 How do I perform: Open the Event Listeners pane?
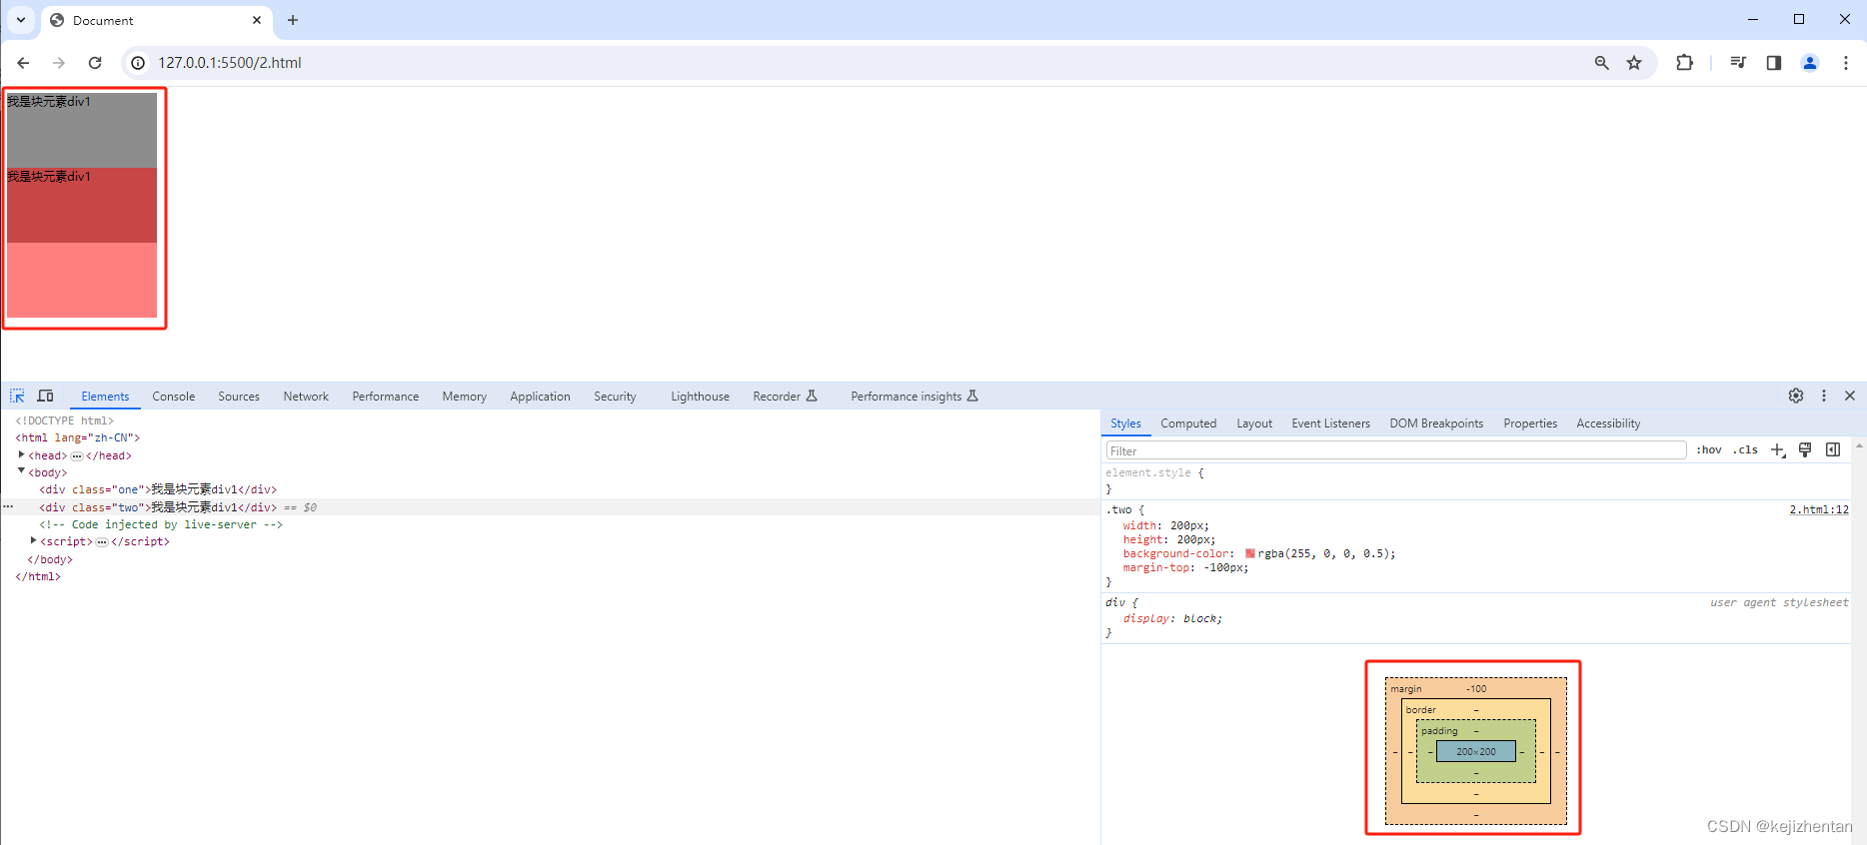point(1330,423)
